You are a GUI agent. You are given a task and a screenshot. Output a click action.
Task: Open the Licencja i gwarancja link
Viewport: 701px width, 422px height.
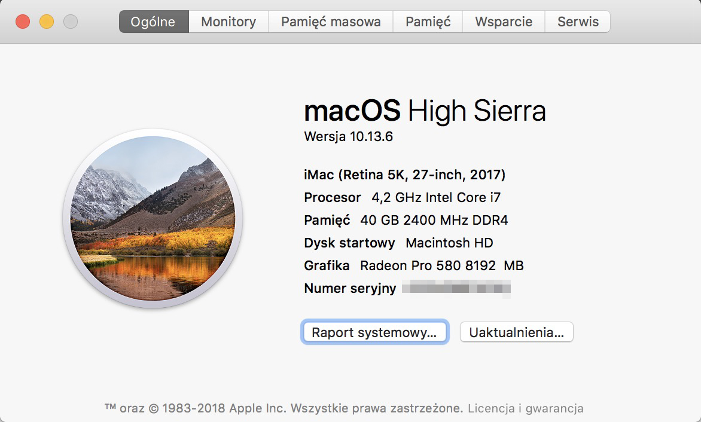(x=525, y=409)
